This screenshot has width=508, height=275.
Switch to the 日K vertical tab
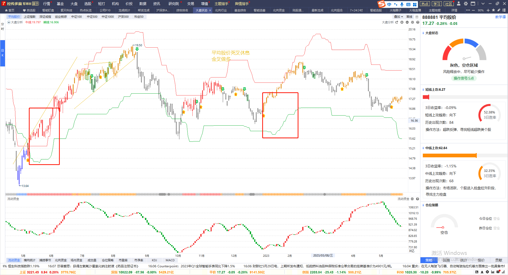click(x=2, y=53)
